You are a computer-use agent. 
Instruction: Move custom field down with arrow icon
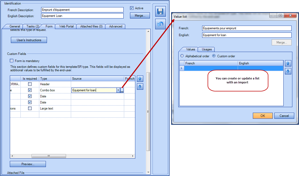pyautogui.click(x=140, y=87)
